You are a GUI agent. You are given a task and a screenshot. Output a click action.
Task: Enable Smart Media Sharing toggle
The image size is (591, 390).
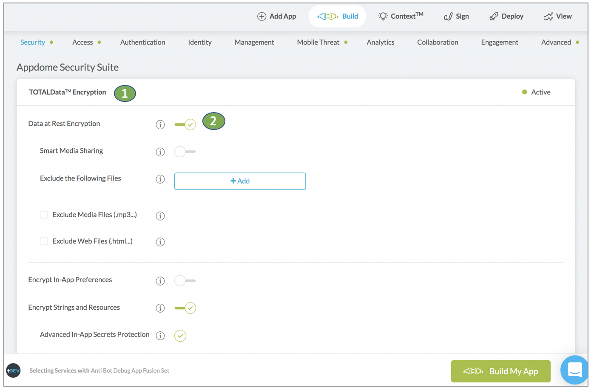tap(185, 152)
